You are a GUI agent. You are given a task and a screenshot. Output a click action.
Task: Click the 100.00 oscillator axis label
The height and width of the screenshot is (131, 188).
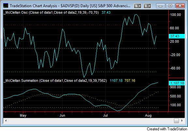[x=175, y=15]
